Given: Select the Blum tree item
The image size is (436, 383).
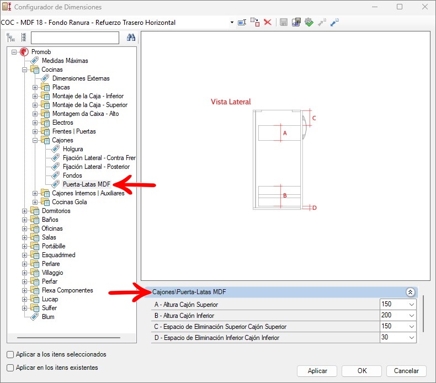Looking at the screenshot, I should coord(48,317).
